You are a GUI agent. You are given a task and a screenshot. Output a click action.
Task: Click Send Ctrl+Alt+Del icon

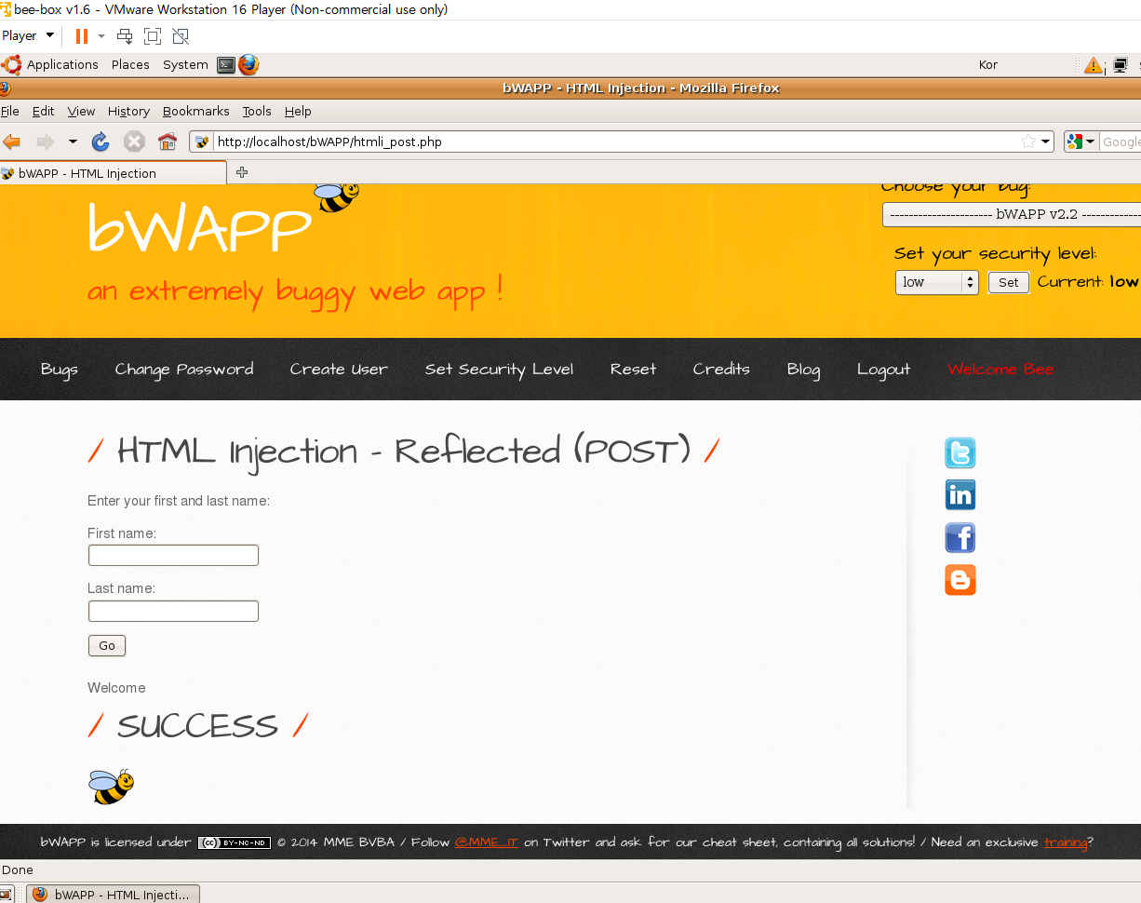[x=125, y=35]
